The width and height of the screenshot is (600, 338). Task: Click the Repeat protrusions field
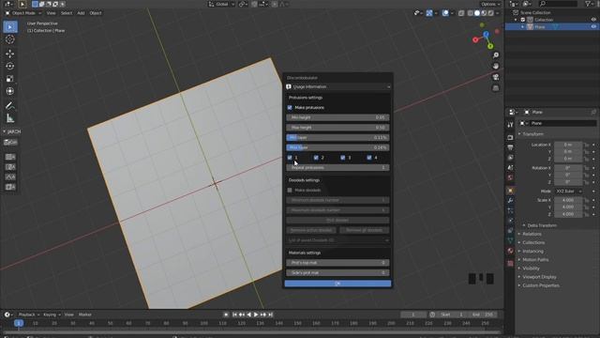pos(337,167)
